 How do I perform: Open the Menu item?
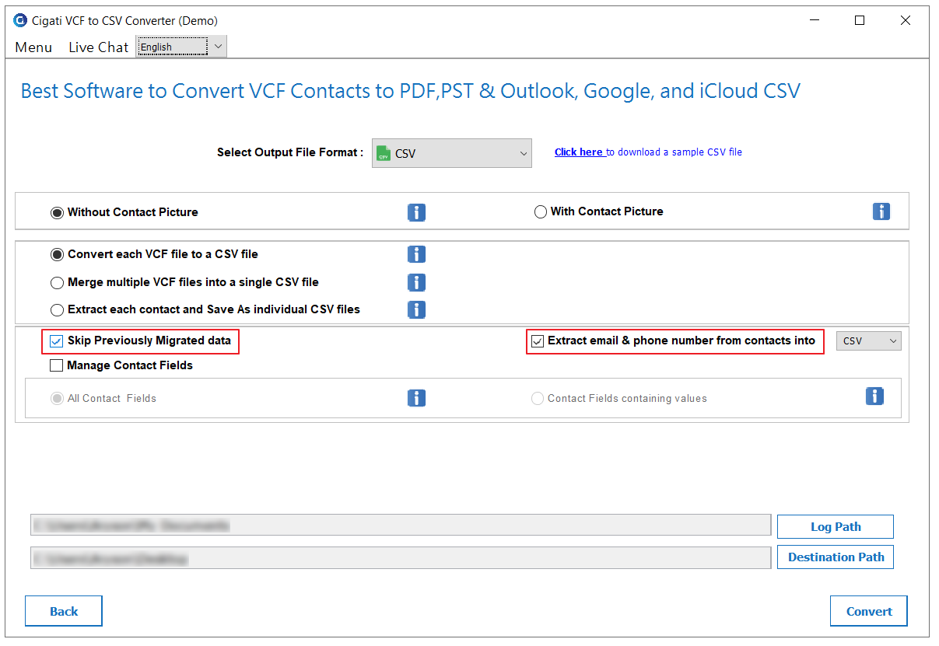point(33,47)
